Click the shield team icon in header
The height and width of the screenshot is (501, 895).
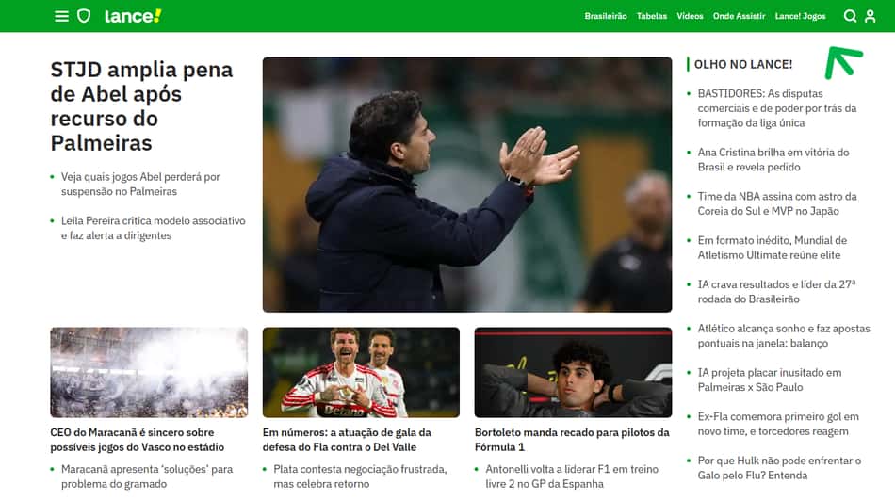[84, 16]
